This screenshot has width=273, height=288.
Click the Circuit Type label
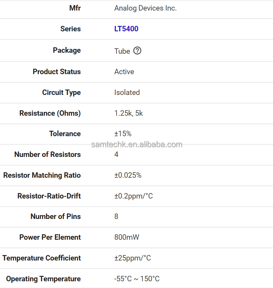pos(61,92)
